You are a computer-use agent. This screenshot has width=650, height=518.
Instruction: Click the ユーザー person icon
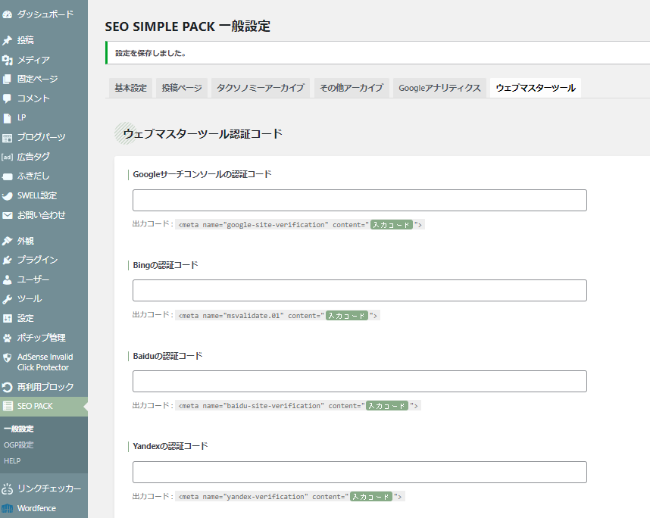[x=8, y=279]
